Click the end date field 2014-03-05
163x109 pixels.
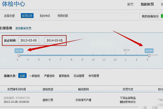[55, 40]
